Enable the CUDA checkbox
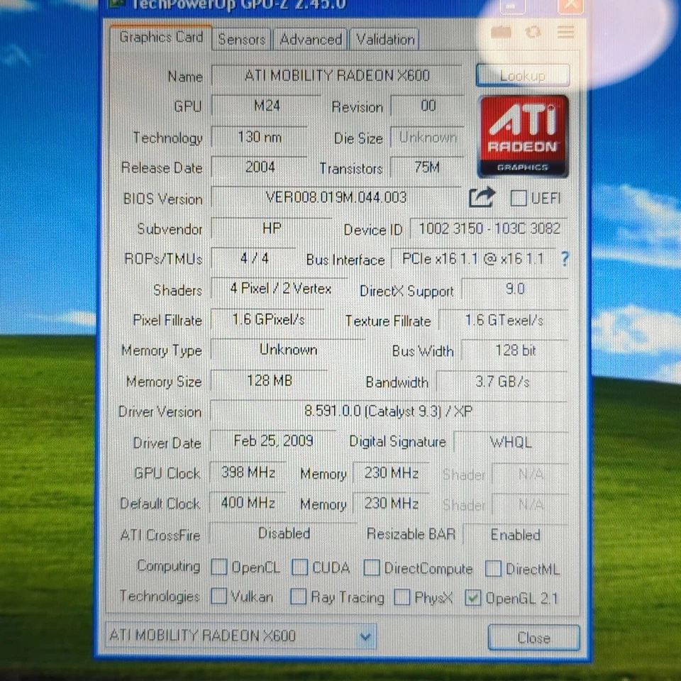This screenshot has width=681, height=681. tap(299, 567)
